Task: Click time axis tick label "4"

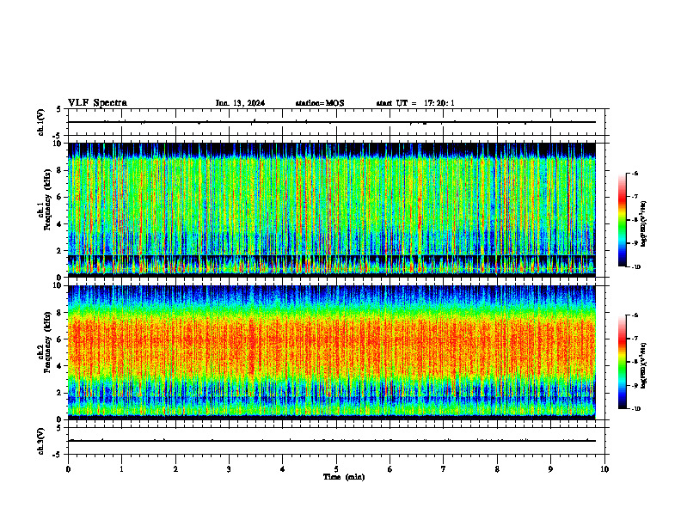Action: click(283, 469)
